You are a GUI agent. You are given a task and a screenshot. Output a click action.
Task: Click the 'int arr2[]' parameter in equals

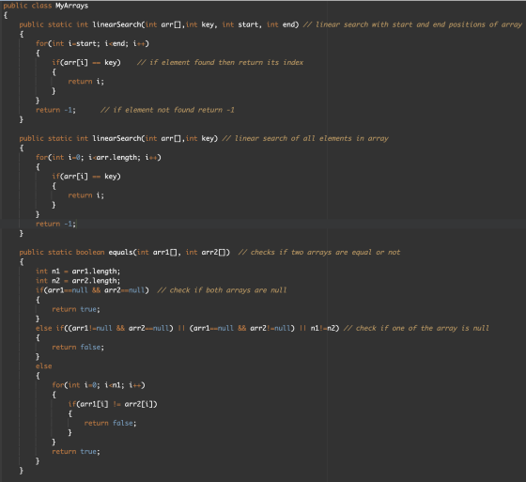click(207, 252)
